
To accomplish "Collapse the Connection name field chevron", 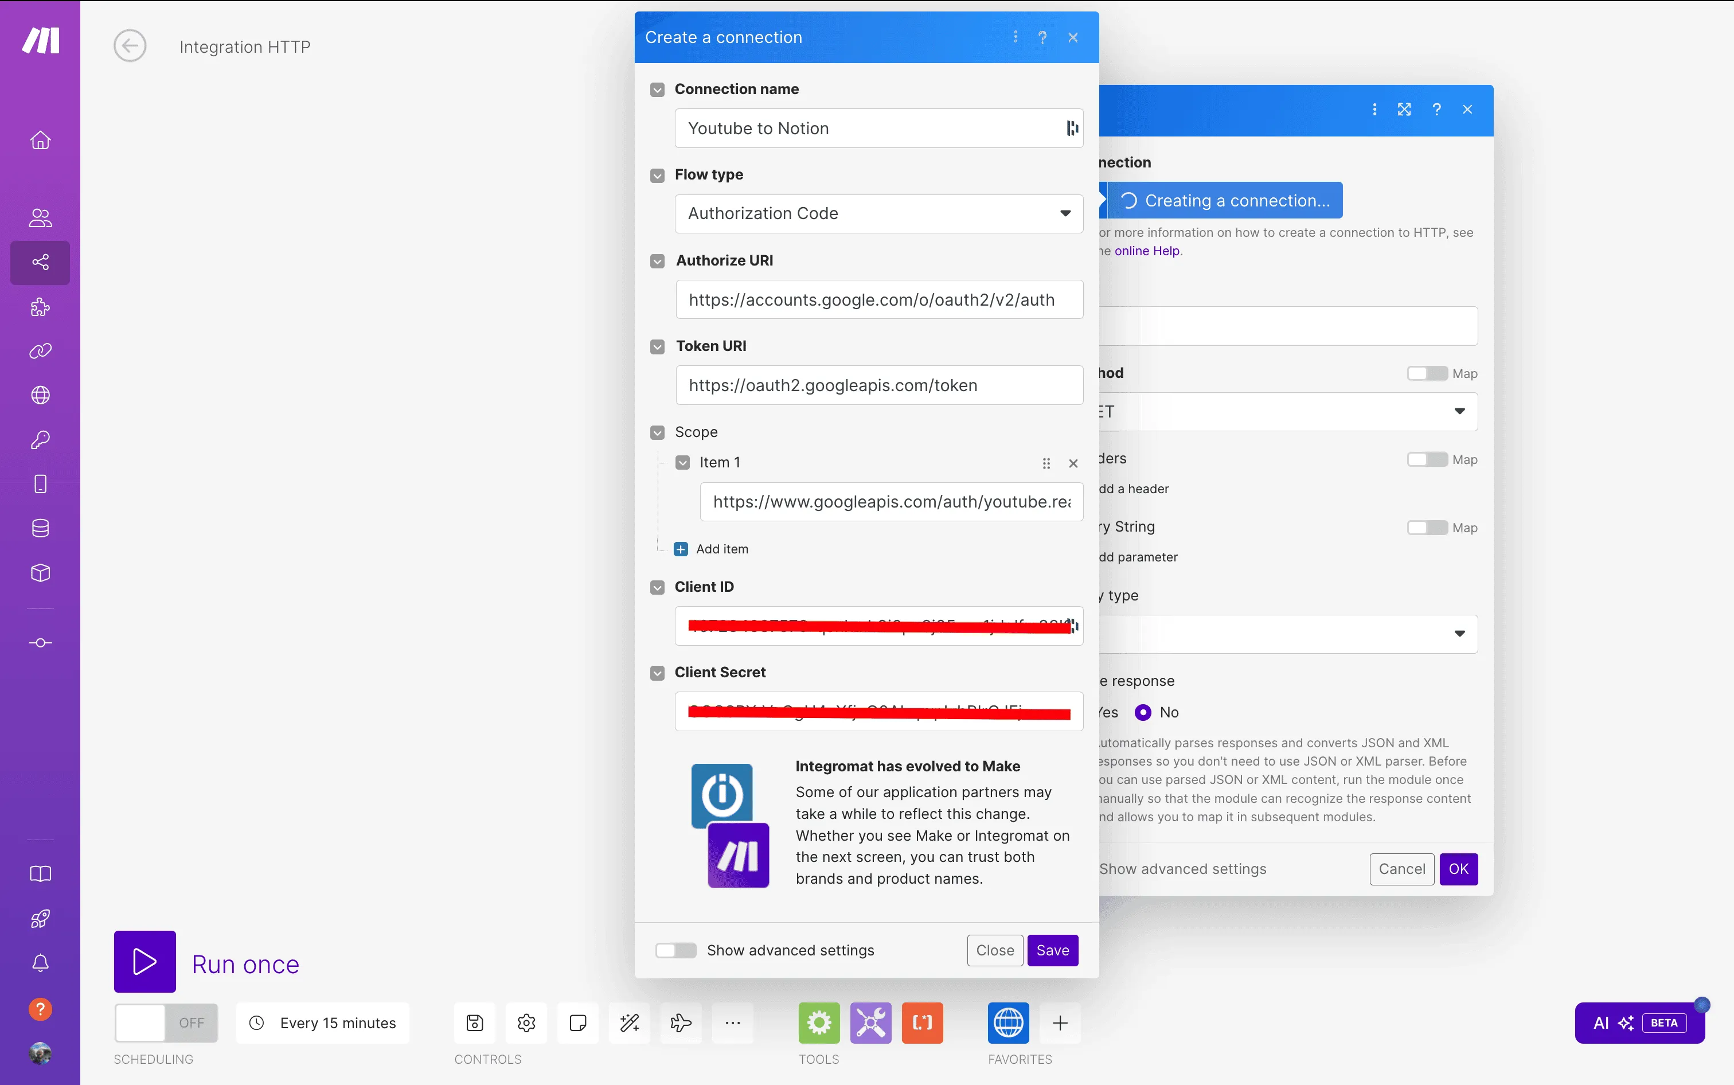I will (657, 89).
